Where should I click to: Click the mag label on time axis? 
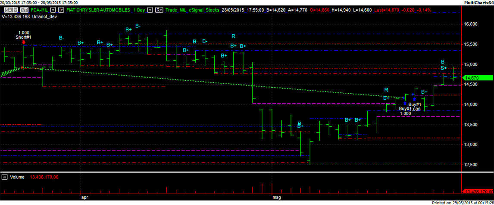(276, 198)
